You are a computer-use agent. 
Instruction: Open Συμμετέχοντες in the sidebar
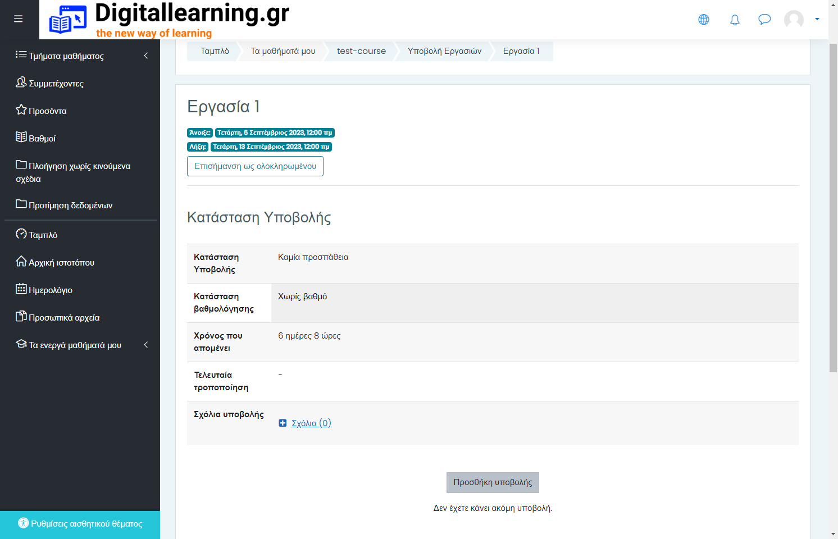coord(56,84)
